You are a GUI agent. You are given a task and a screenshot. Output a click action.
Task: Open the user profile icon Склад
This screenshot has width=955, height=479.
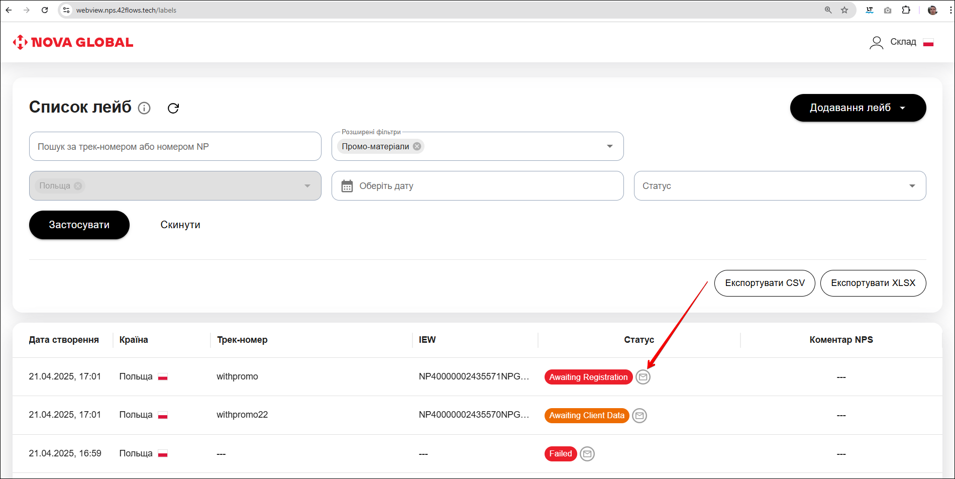[x=876, y=42]
